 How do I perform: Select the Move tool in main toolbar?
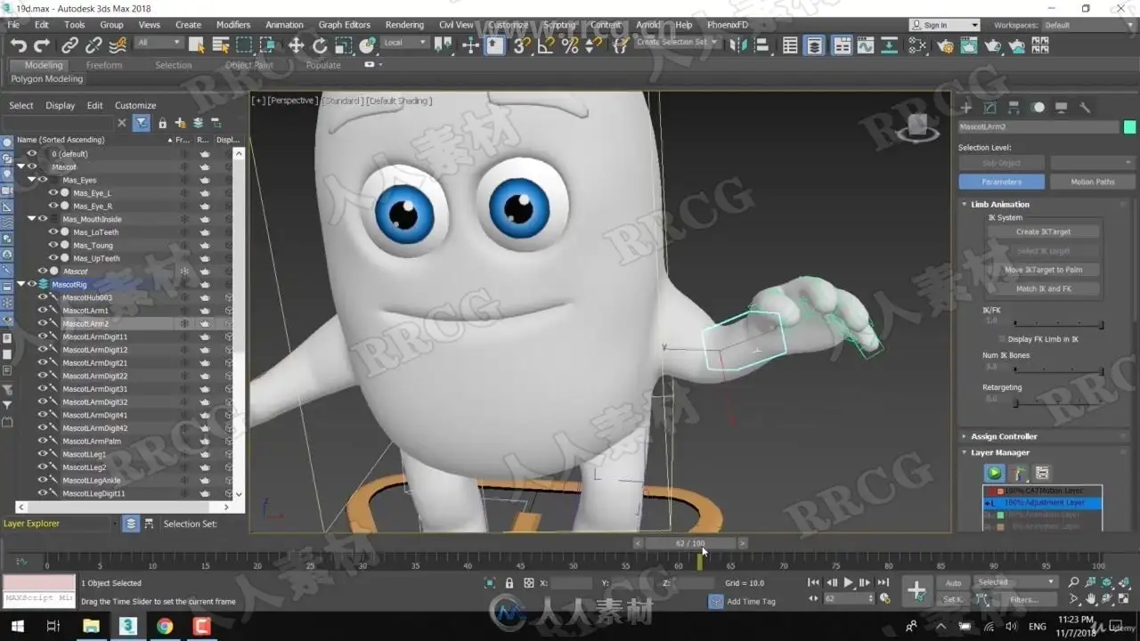[x=297, y=45]
